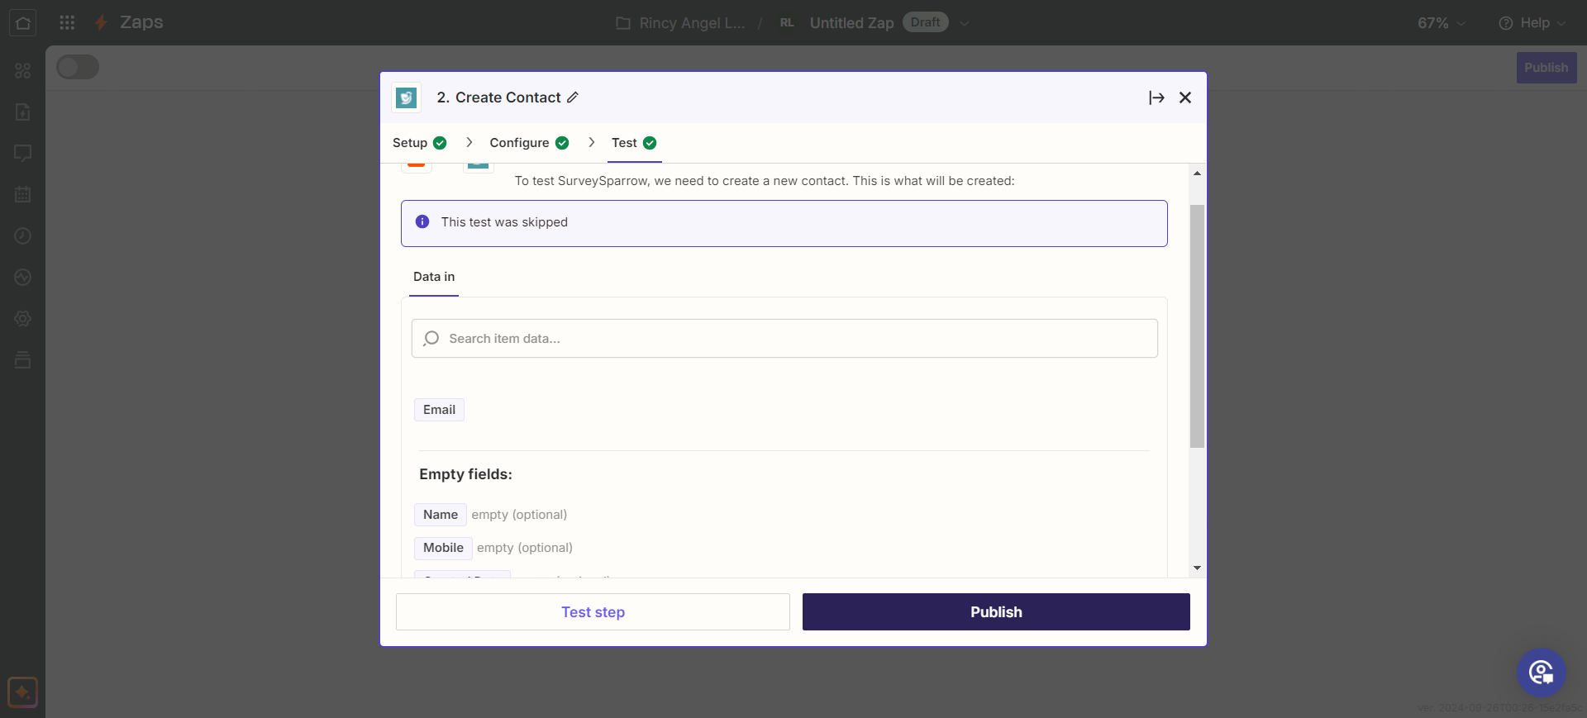Open Zap history clock icon in sidebar
1587x718 pixels.
click(22, 235)
